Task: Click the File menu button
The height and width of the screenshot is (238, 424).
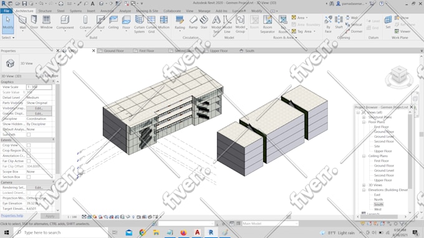Action: [6, 11]
